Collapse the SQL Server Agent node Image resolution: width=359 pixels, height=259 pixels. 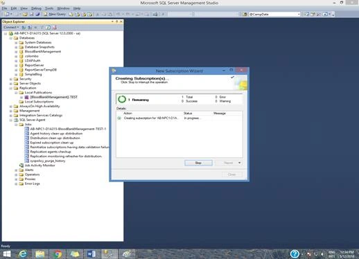[x=11, y=120]
